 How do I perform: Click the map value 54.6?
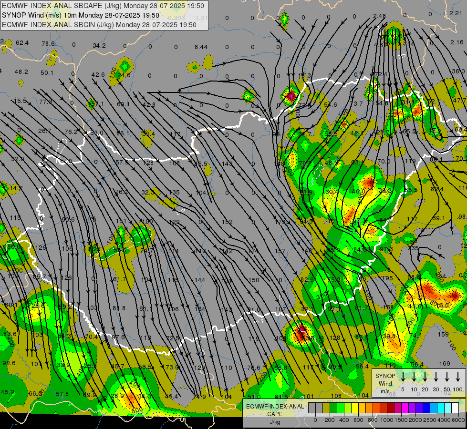point(331,104)
